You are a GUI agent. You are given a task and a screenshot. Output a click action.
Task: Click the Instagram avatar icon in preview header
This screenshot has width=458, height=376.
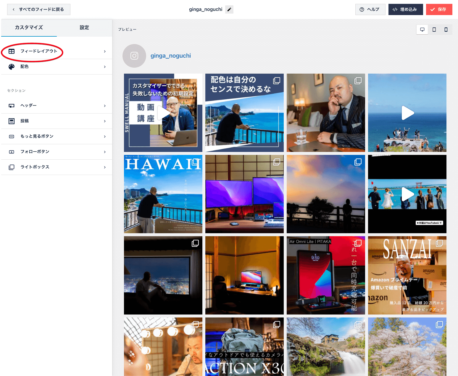[x=134, y=56]
